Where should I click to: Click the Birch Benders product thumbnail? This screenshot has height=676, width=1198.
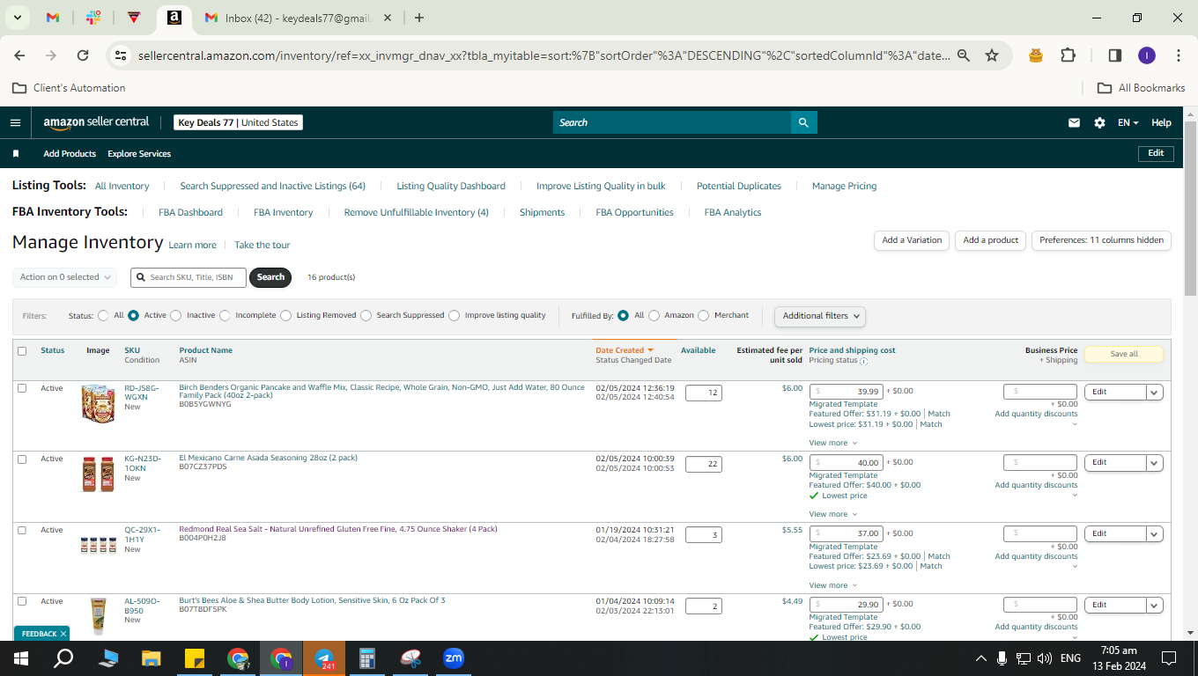pyautogui.click(x=98, y=403)
